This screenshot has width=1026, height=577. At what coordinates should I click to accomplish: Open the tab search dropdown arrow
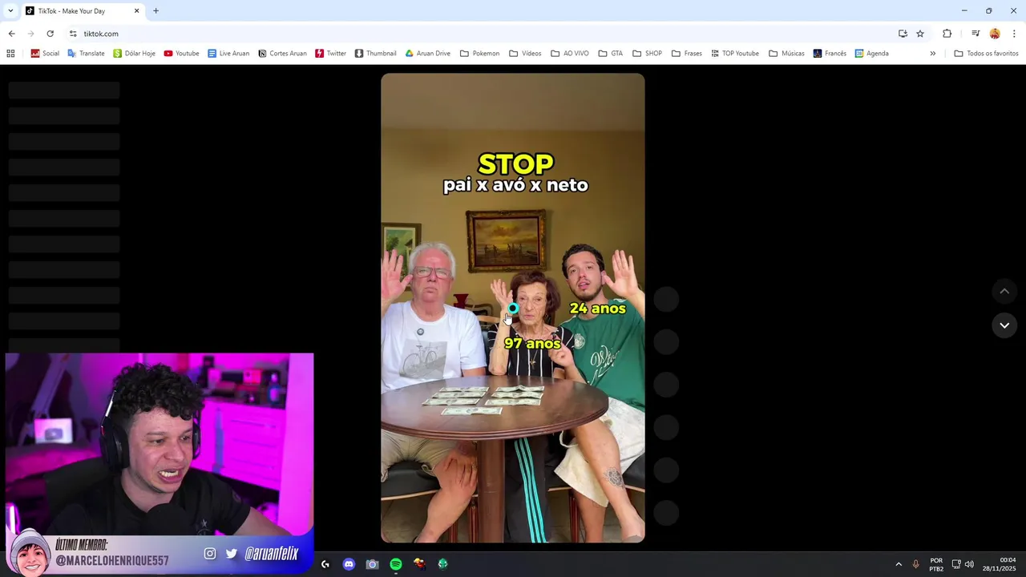coord(10,11)
